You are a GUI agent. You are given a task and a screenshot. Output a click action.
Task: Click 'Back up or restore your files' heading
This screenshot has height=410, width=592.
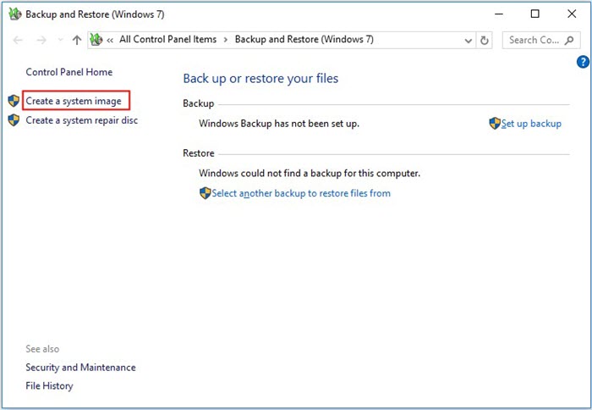pos(260,78)
